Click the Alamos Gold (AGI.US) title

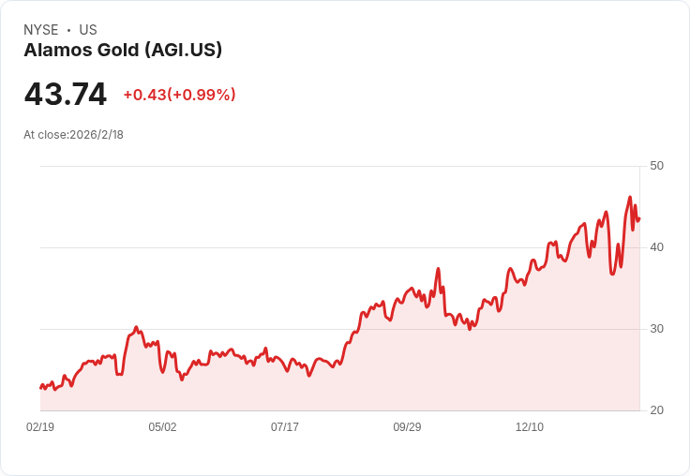[123, 50]
